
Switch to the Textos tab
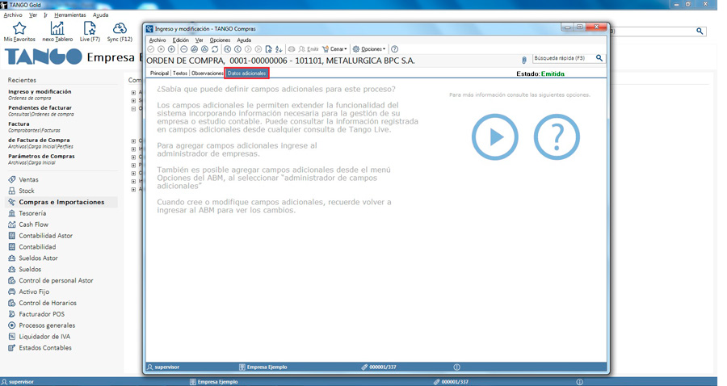point(180,73)
